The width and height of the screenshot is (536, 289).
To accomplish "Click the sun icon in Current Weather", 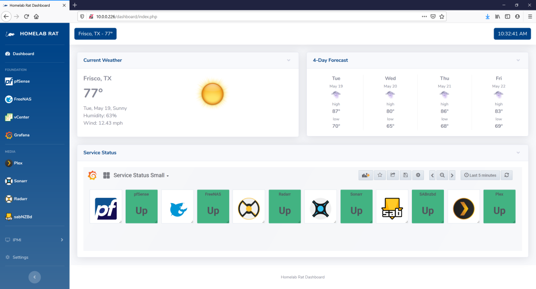I will (x=213, y=94).
